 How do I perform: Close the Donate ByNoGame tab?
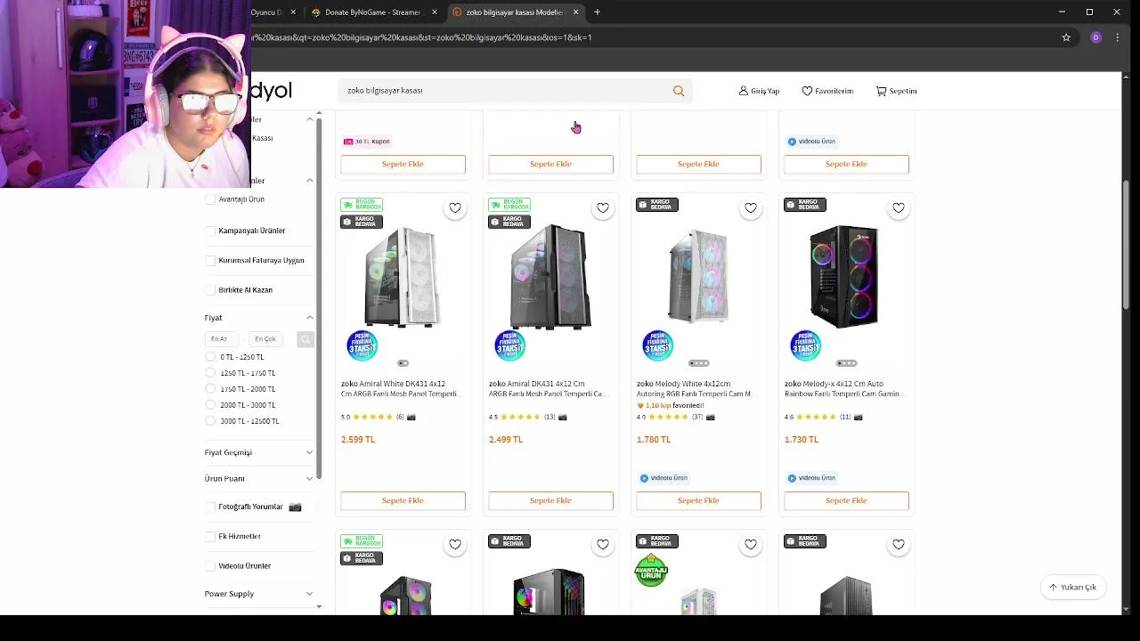coord(435,12)
